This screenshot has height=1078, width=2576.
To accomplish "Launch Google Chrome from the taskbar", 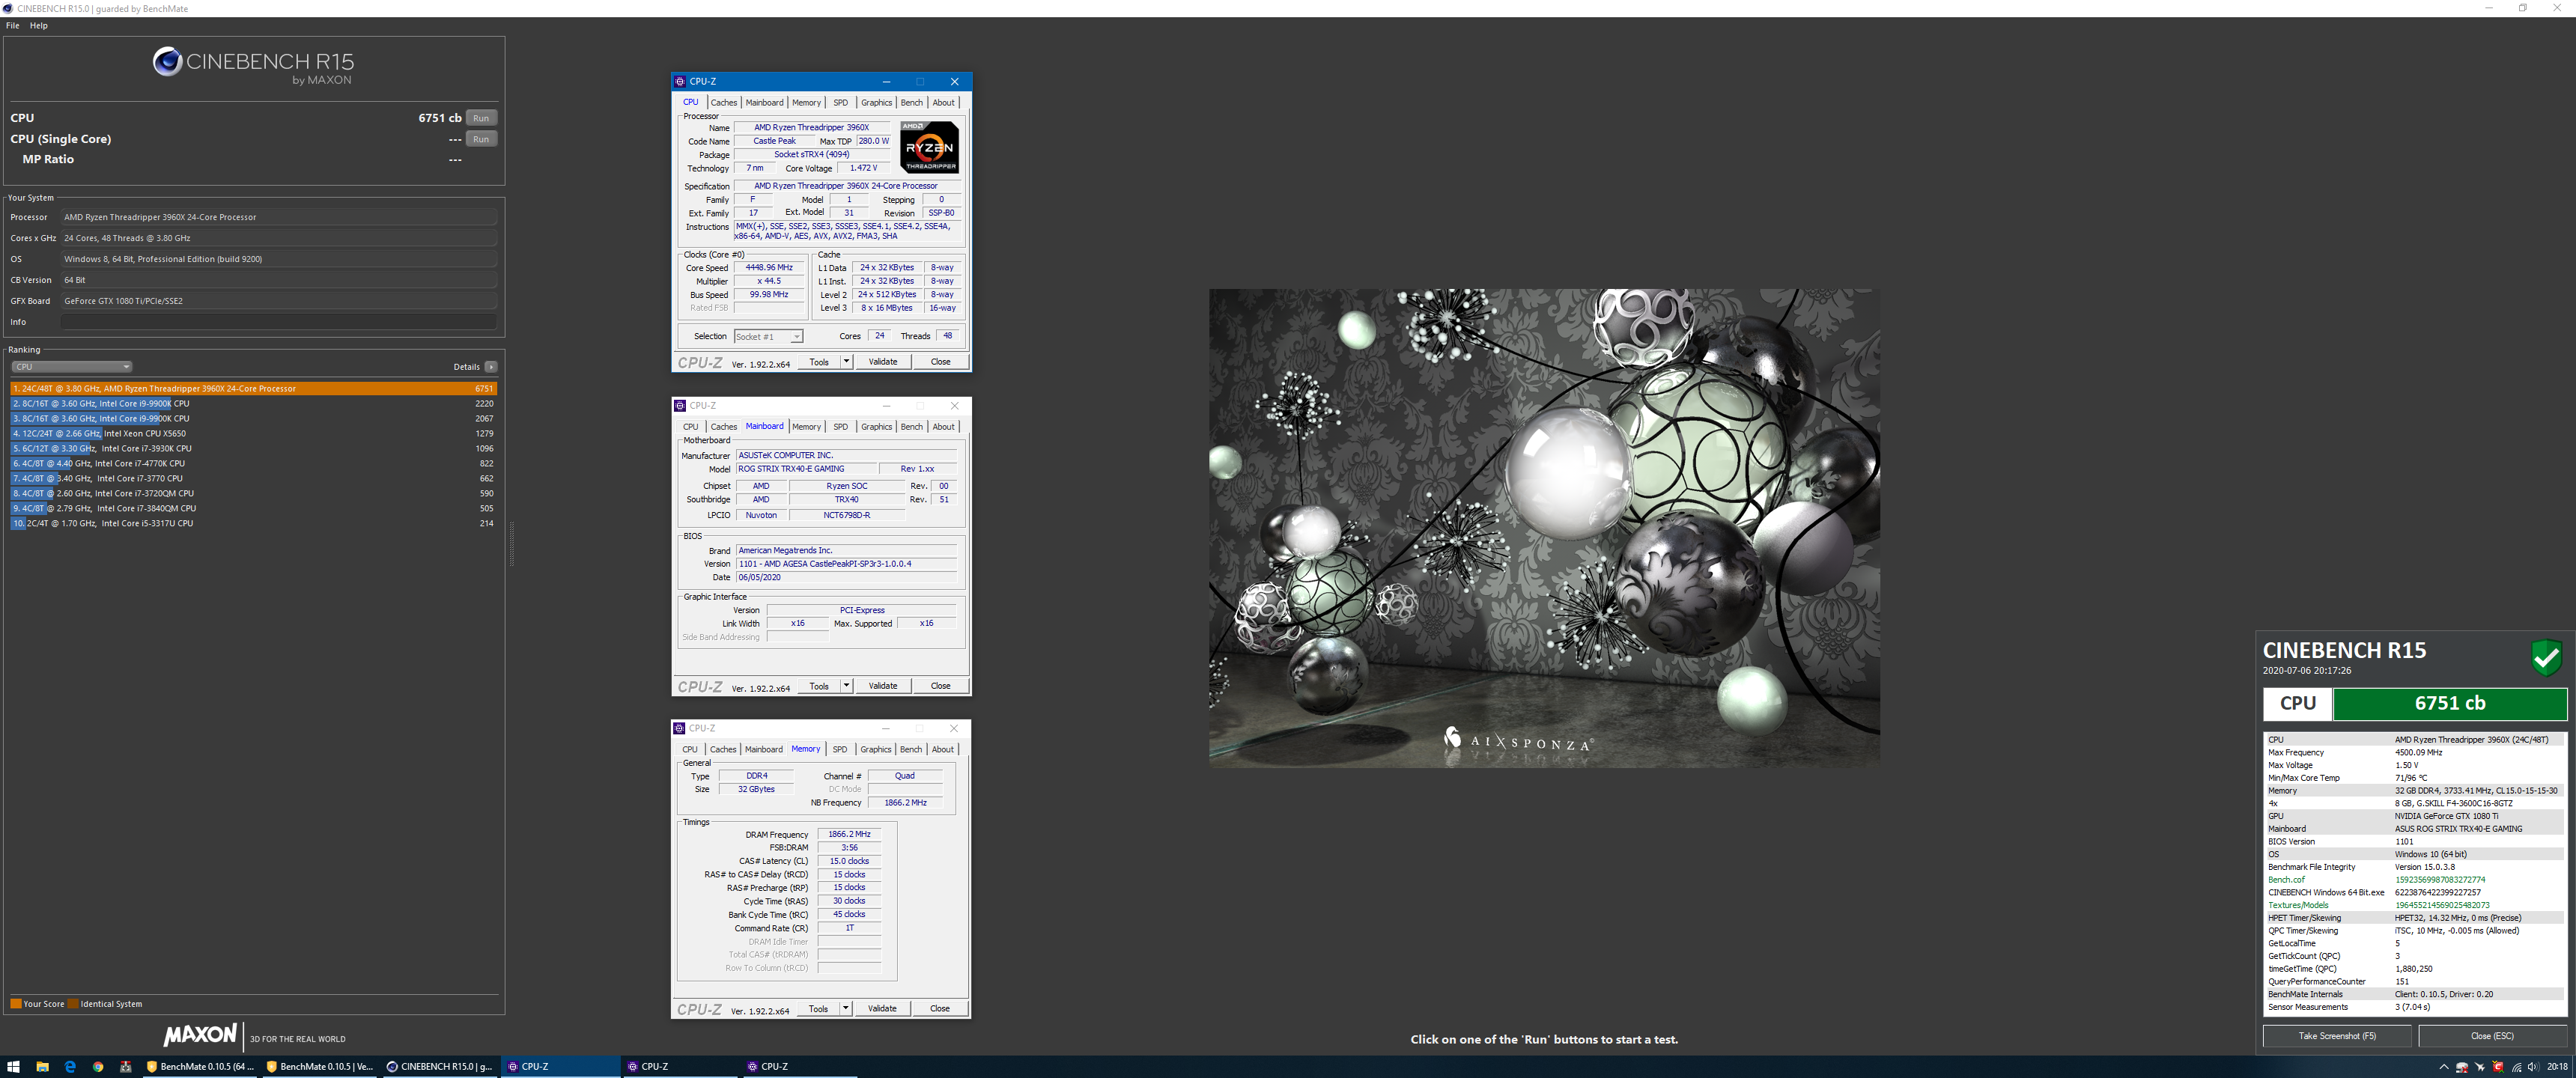I will (98, 1066).
